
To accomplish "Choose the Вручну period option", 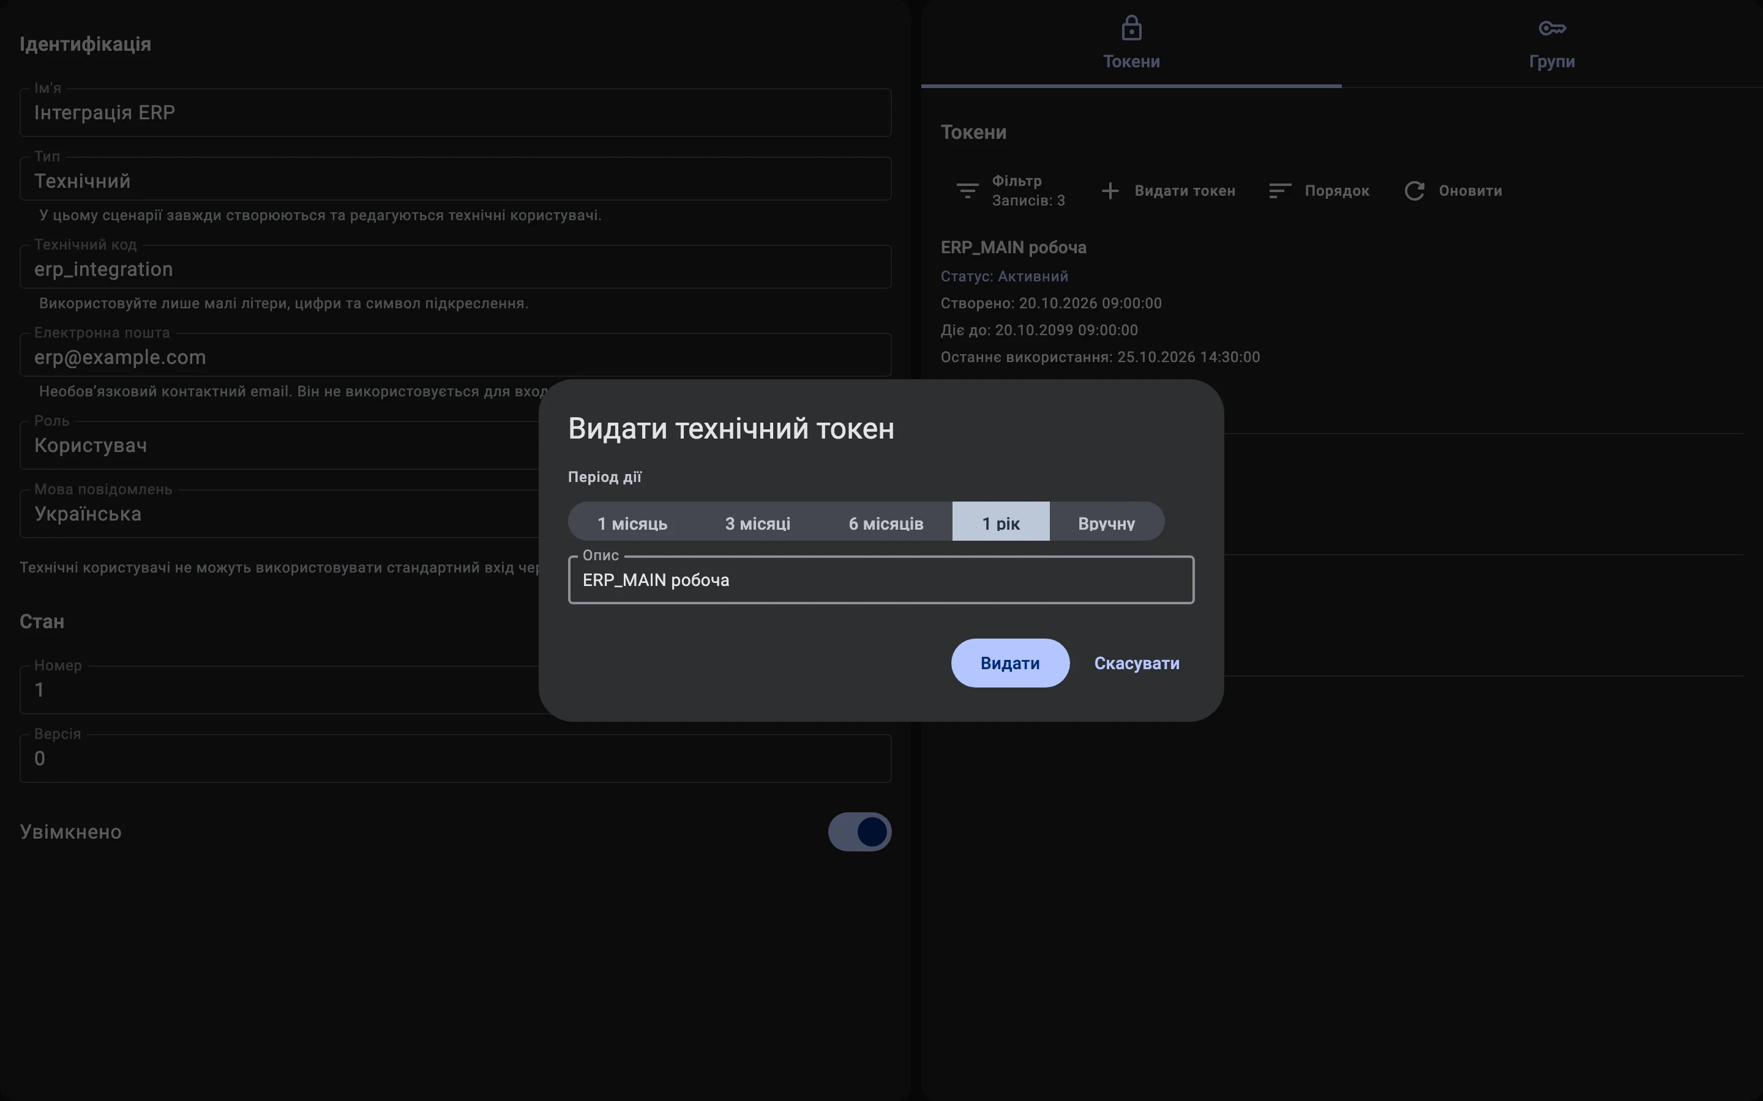I will pyautogui.click(x=1107, y=521).
